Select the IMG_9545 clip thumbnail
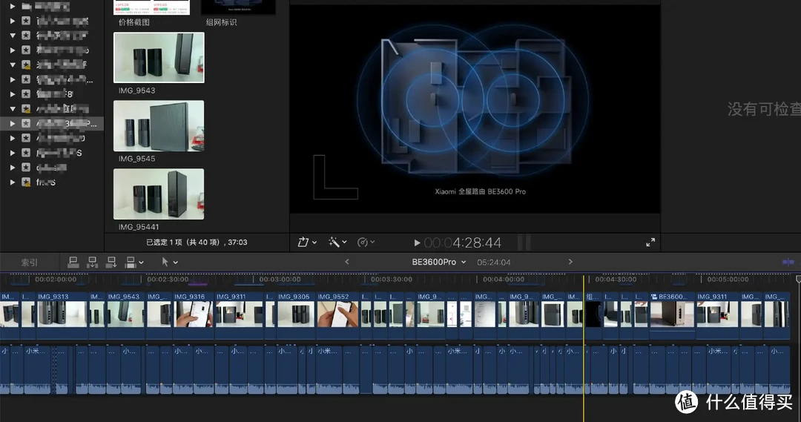Image resolution: width=801 pixels, height=422 pixels. click(x=159, y=126)
